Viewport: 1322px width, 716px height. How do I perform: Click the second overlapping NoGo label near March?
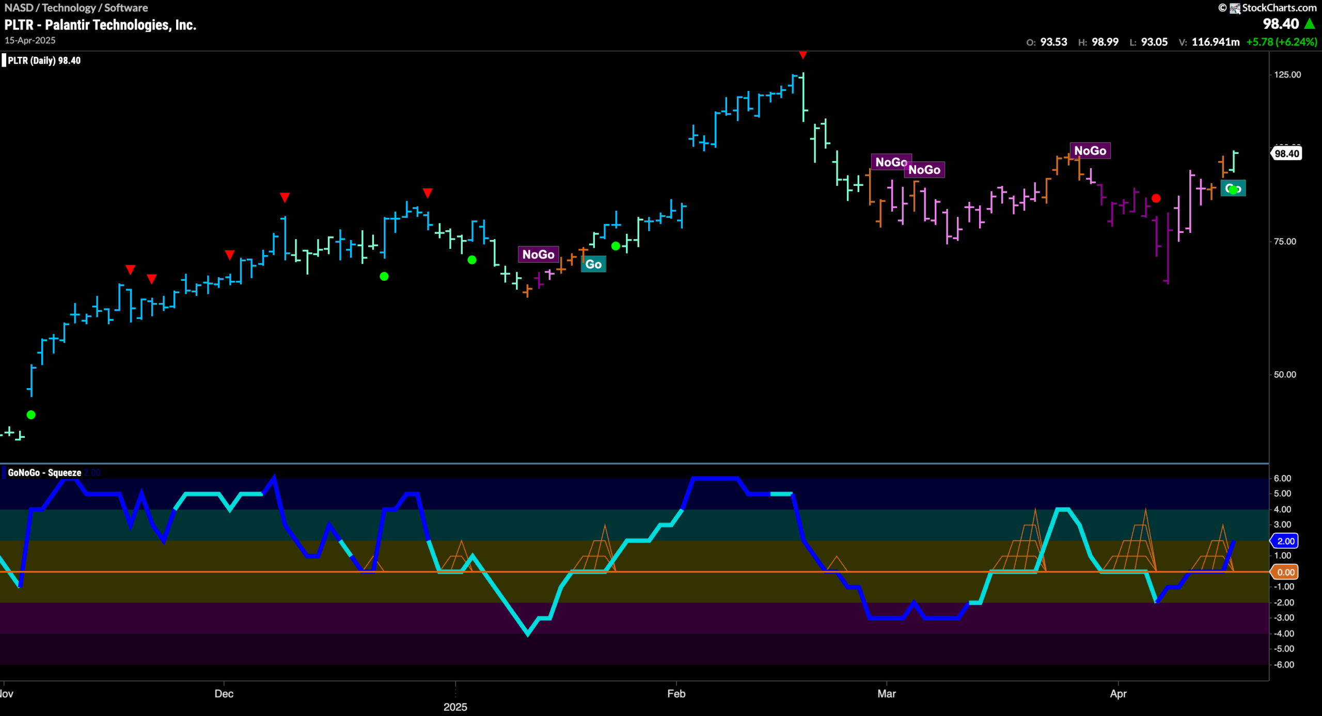tap(924, 170)
